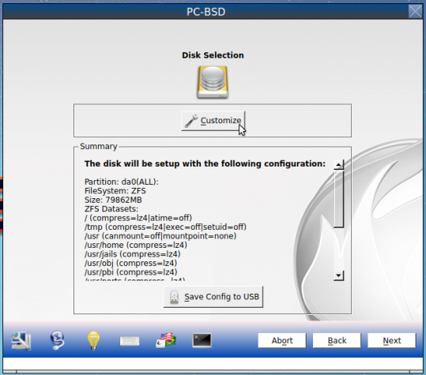The height and width of the screenshot is (375, 426).
Task: Click the Disk Selection drive icon
Action: tap(213, 82)
